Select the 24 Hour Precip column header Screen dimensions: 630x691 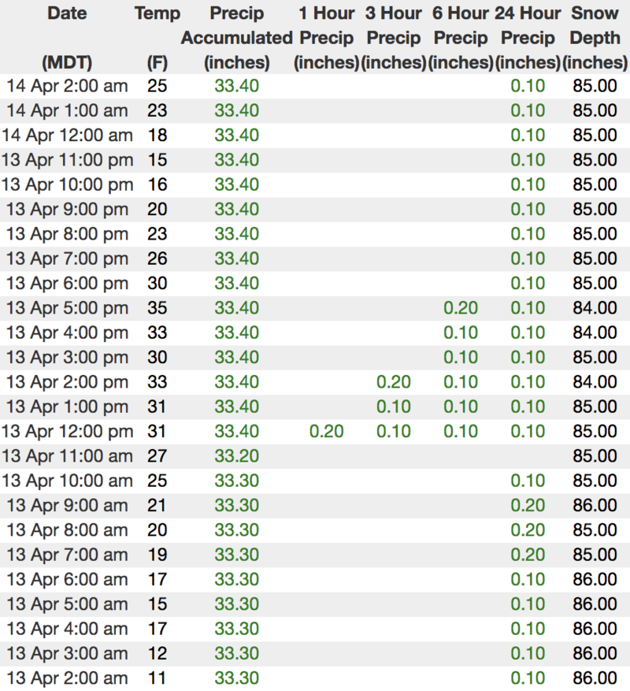[x=528, y=37]
